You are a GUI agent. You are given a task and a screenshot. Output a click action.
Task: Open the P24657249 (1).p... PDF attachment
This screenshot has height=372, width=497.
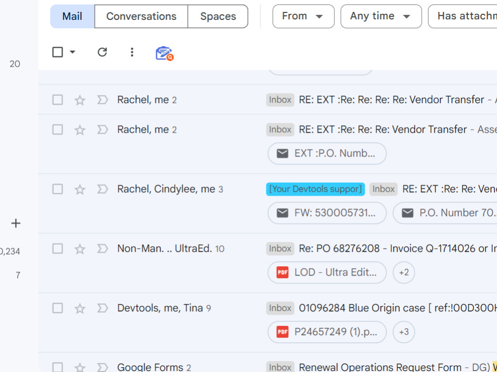click(x=327, y=332)
